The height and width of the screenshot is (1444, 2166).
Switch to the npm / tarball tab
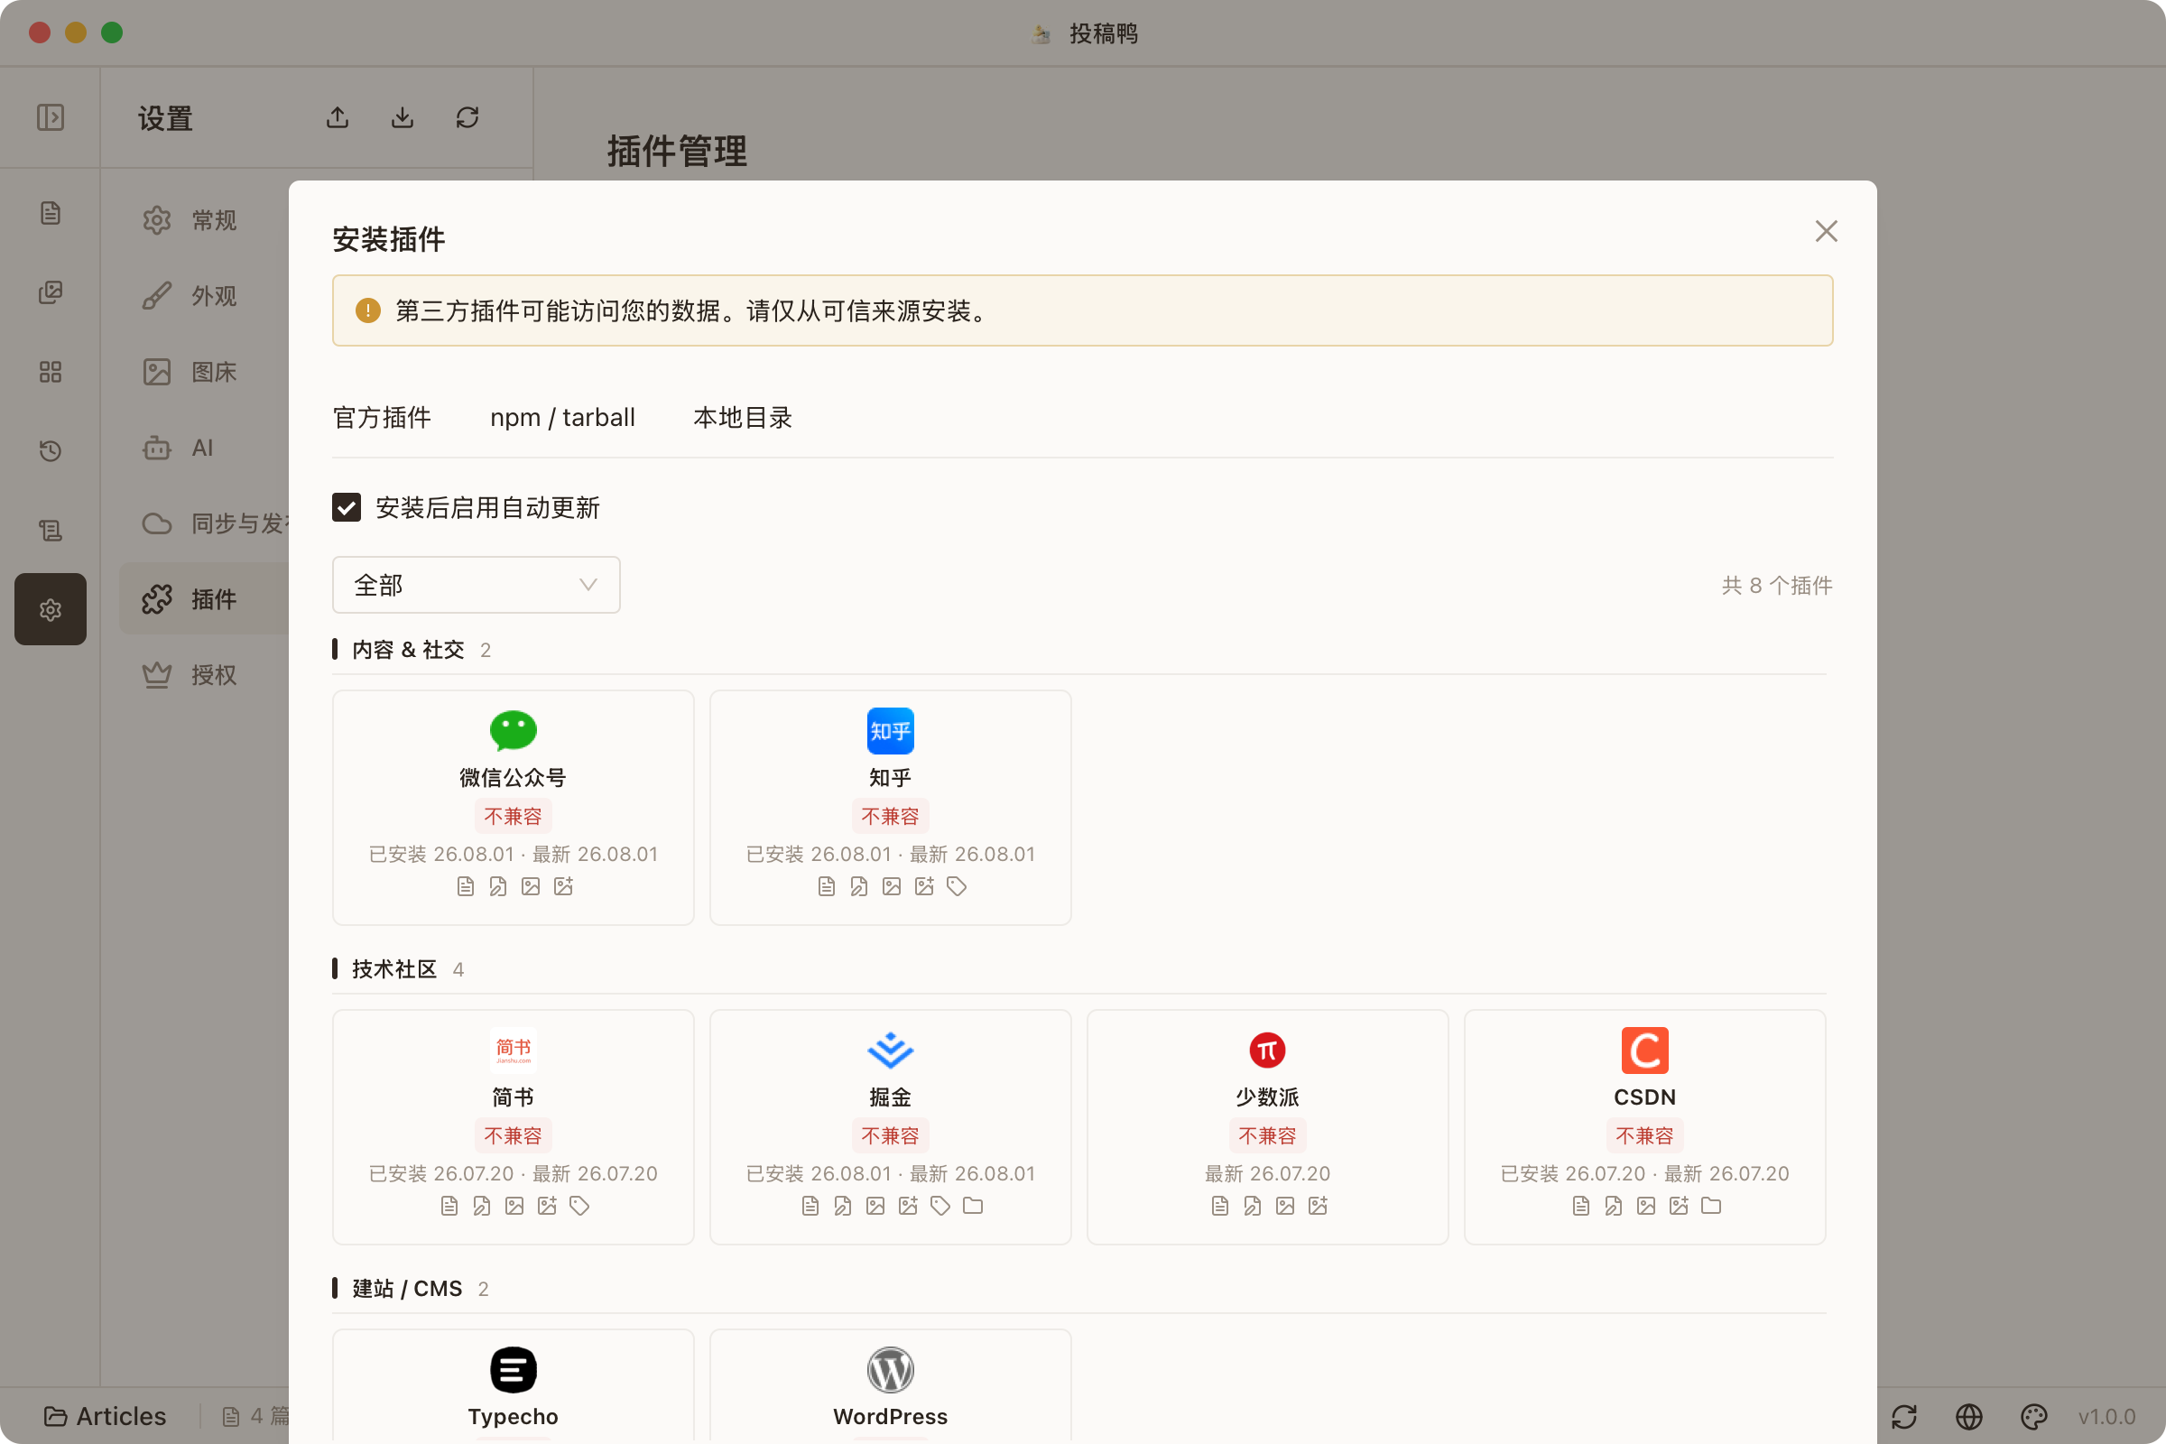coord(562,418)
